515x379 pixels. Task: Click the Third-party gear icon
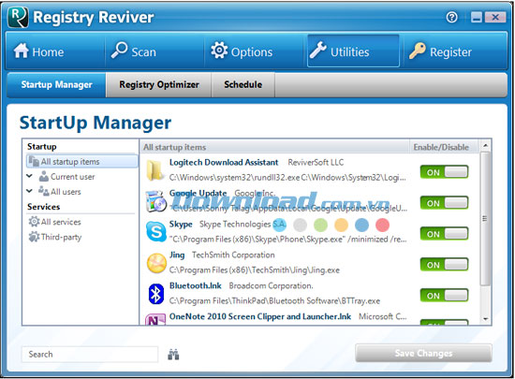[x=34, y=237]
